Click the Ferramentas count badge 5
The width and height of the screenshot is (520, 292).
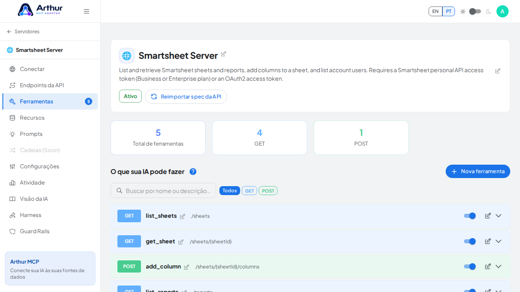click(89, 101)
